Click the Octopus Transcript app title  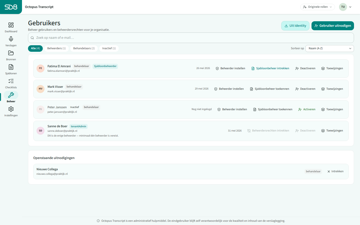click(x=39, y=7)
